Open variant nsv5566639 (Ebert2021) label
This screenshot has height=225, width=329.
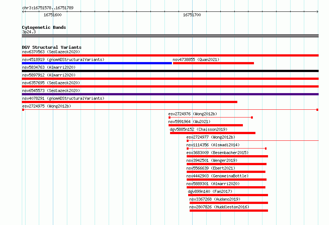click(211, 168)
